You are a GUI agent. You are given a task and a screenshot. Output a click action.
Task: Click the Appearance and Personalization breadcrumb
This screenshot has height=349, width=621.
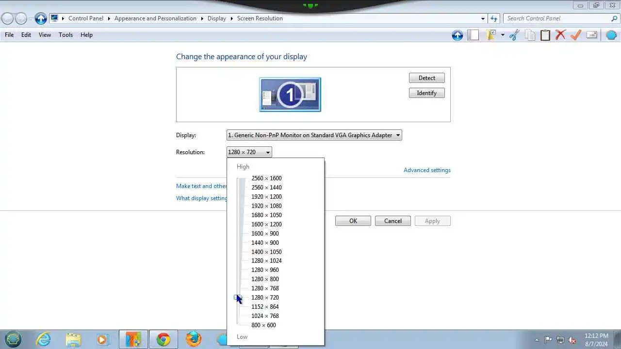(x=155, y=18)
